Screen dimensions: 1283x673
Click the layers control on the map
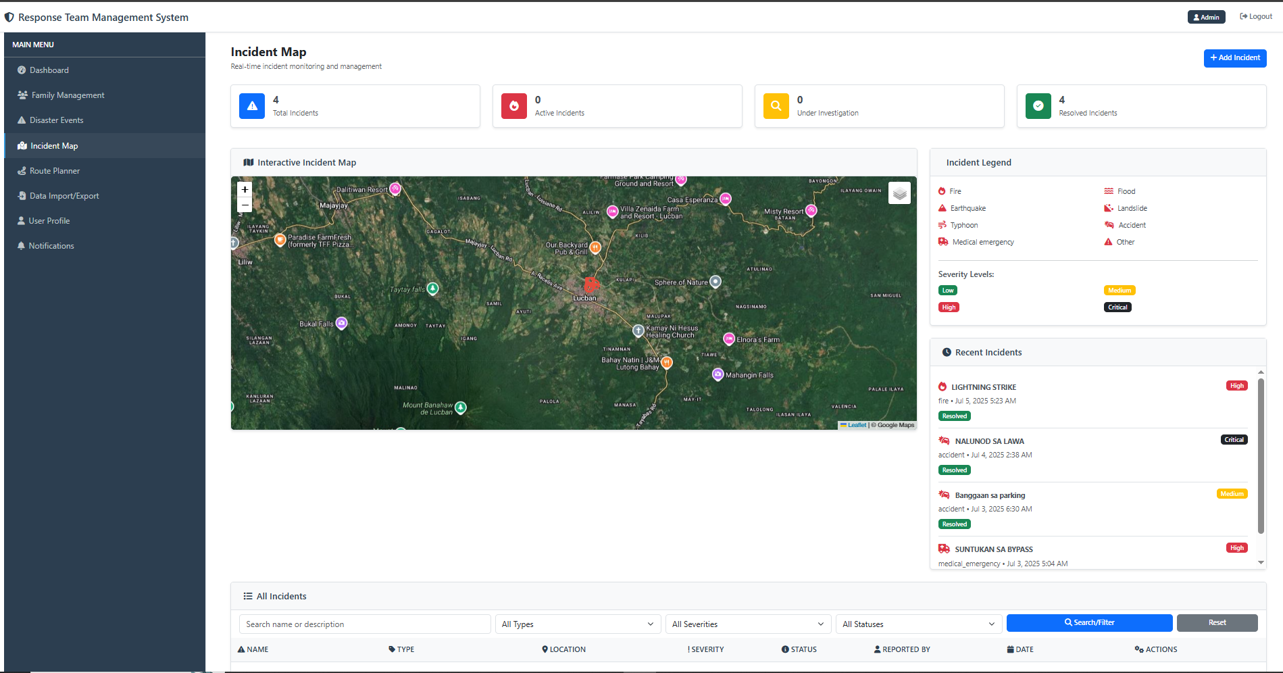pos(899,193)
